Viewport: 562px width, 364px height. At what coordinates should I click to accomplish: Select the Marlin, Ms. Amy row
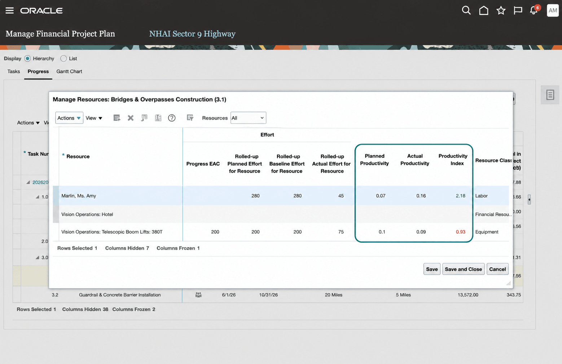[x=281, y=196]
